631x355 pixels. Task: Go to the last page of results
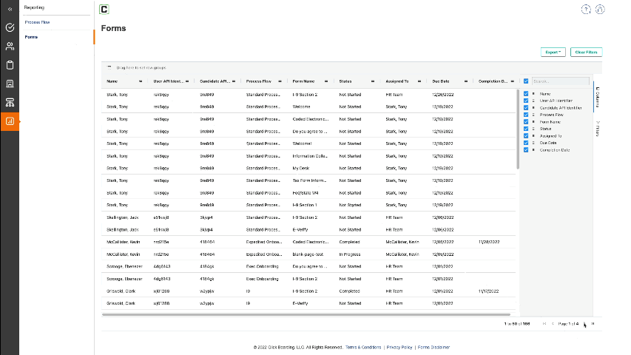click(593, 324)
